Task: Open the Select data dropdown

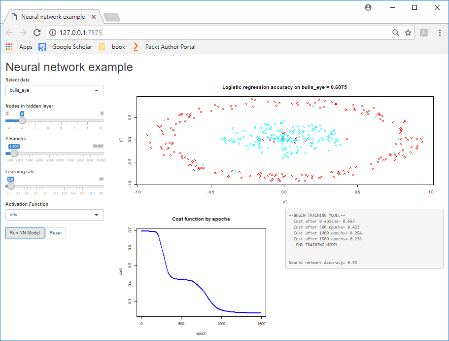Action: (55, 91)
